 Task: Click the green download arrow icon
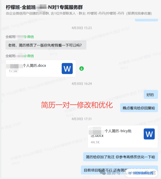point(82,69)
